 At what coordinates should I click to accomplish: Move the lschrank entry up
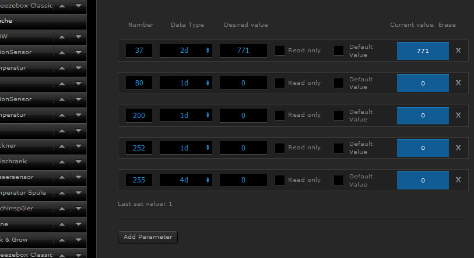(62, 162)
